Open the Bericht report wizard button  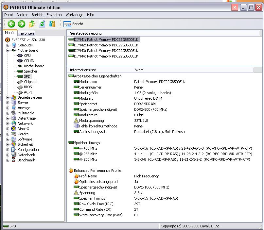coord(73,24)
